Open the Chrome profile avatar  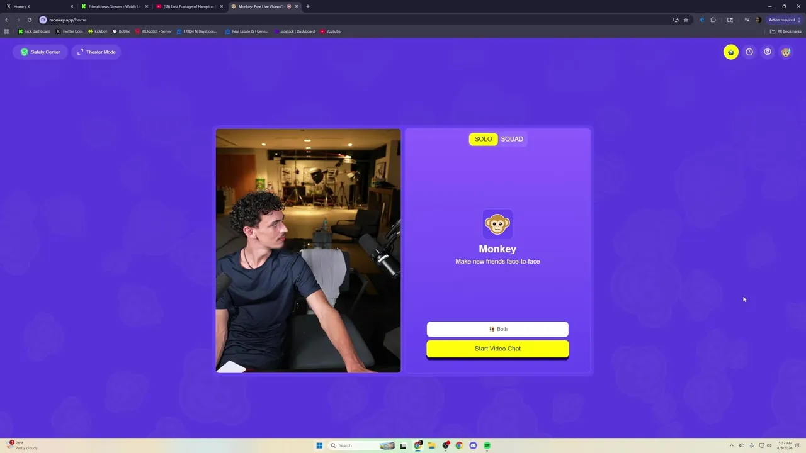coord(758,20)
